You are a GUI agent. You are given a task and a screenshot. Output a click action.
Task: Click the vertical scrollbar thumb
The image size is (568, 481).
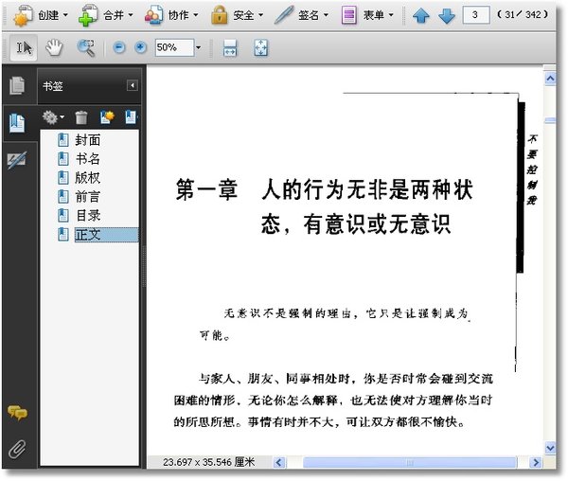550,120
